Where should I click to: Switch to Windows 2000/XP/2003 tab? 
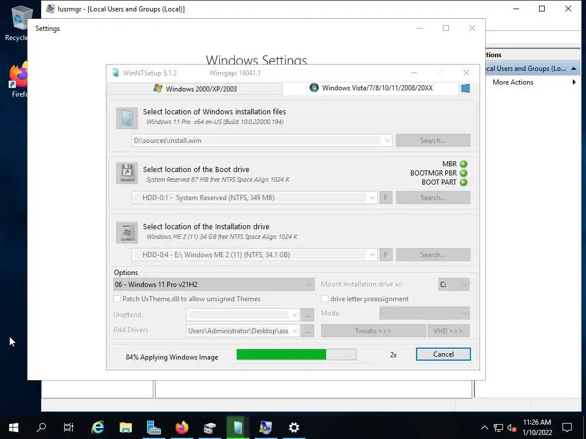click(195, 89)
